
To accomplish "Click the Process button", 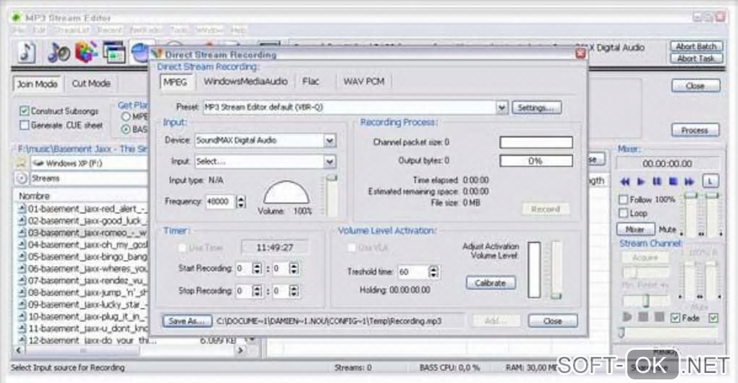I will (x=695, y=130).
